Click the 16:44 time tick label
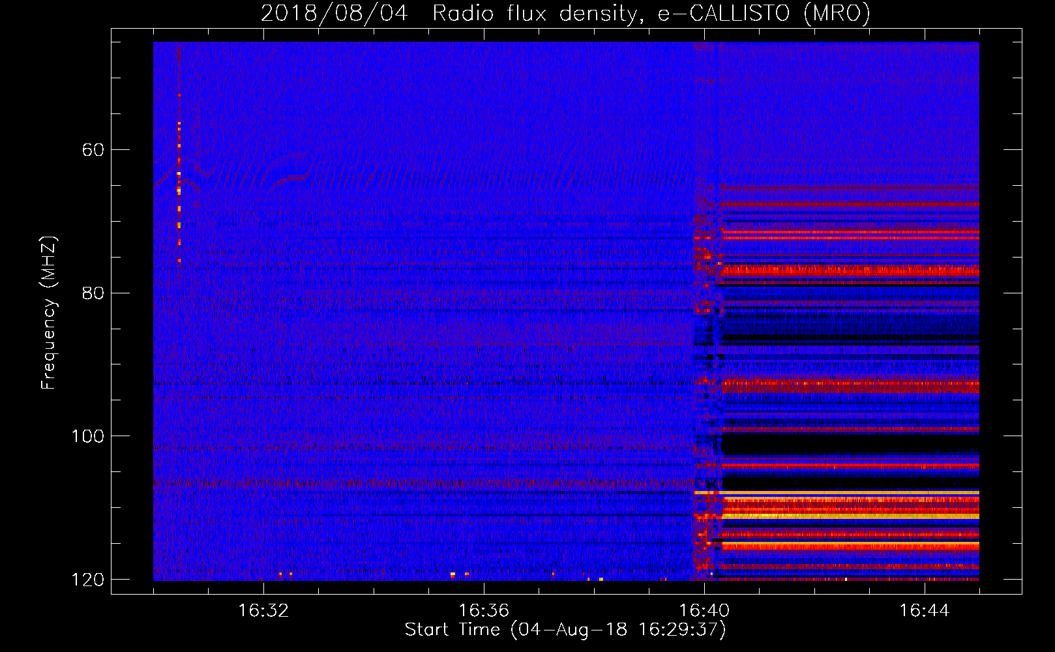 pos(925,611)
